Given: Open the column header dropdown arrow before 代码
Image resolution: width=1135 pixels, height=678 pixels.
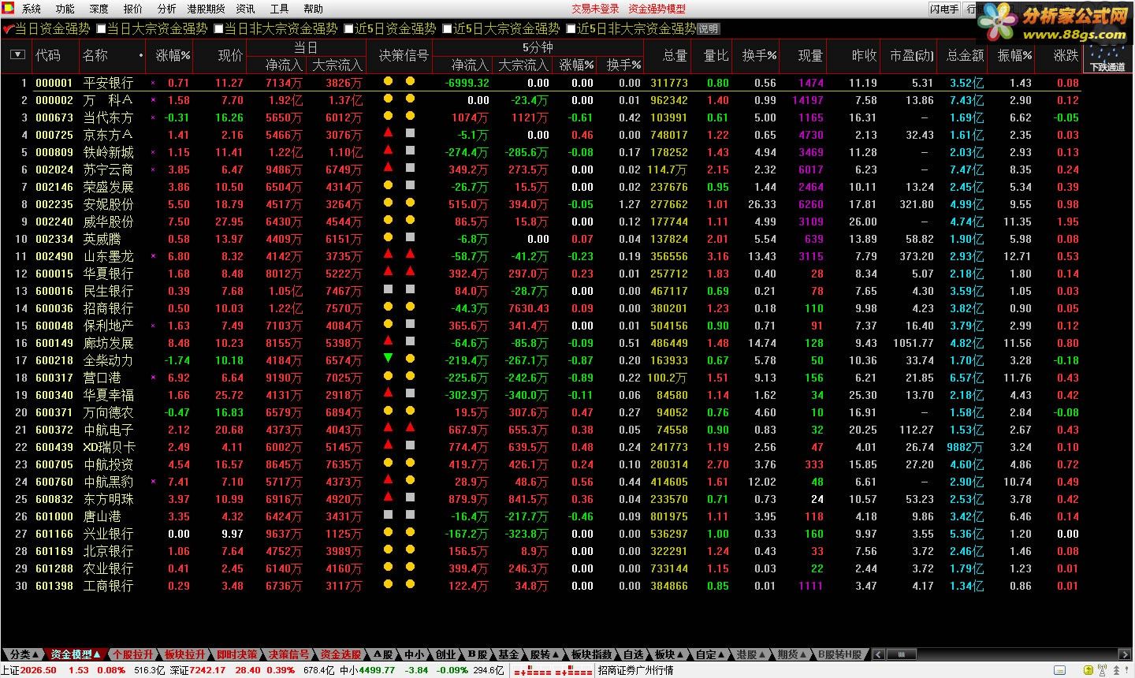Looking at the screenshot, I should [x=17, y=55].
